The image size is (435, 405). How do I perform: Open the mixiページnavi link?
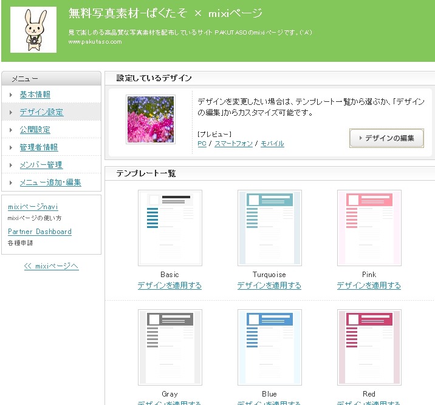33,207
